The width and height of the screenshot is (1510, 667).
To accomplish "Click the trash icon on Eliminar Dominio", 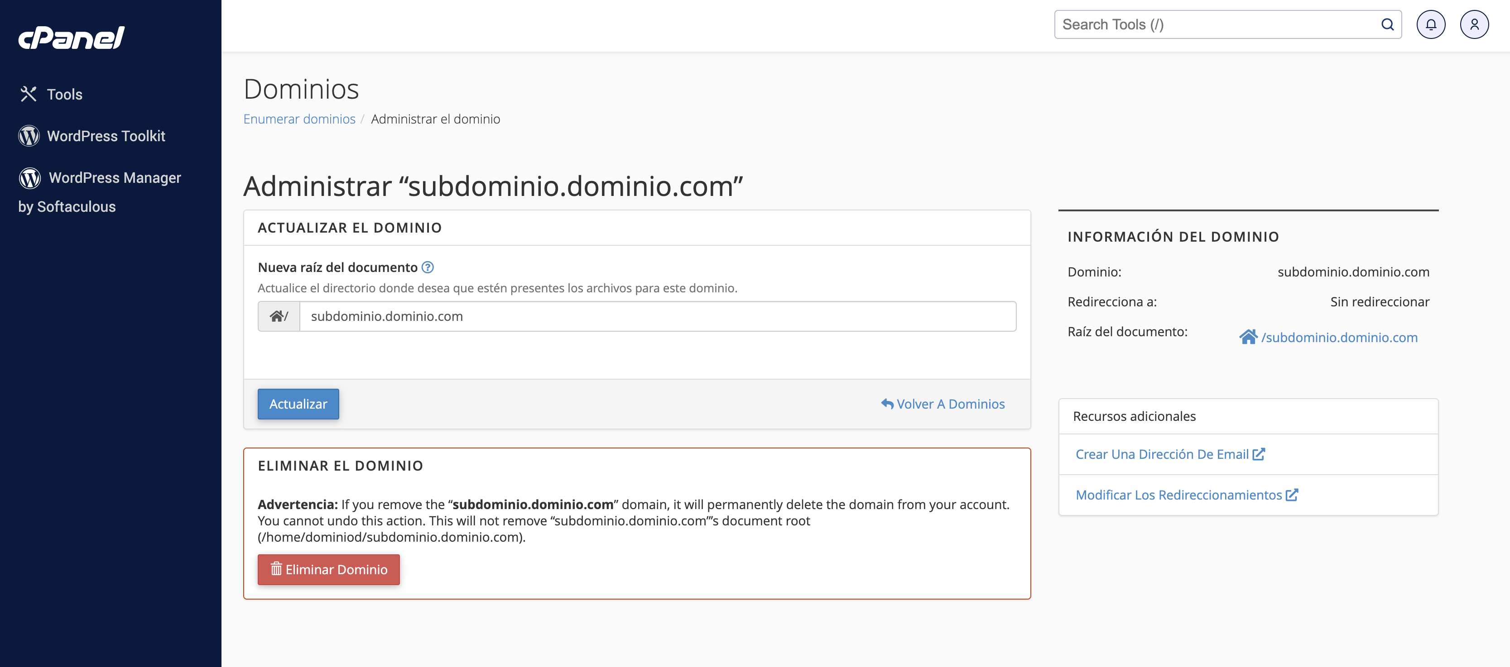I will (x=276, y=569).
